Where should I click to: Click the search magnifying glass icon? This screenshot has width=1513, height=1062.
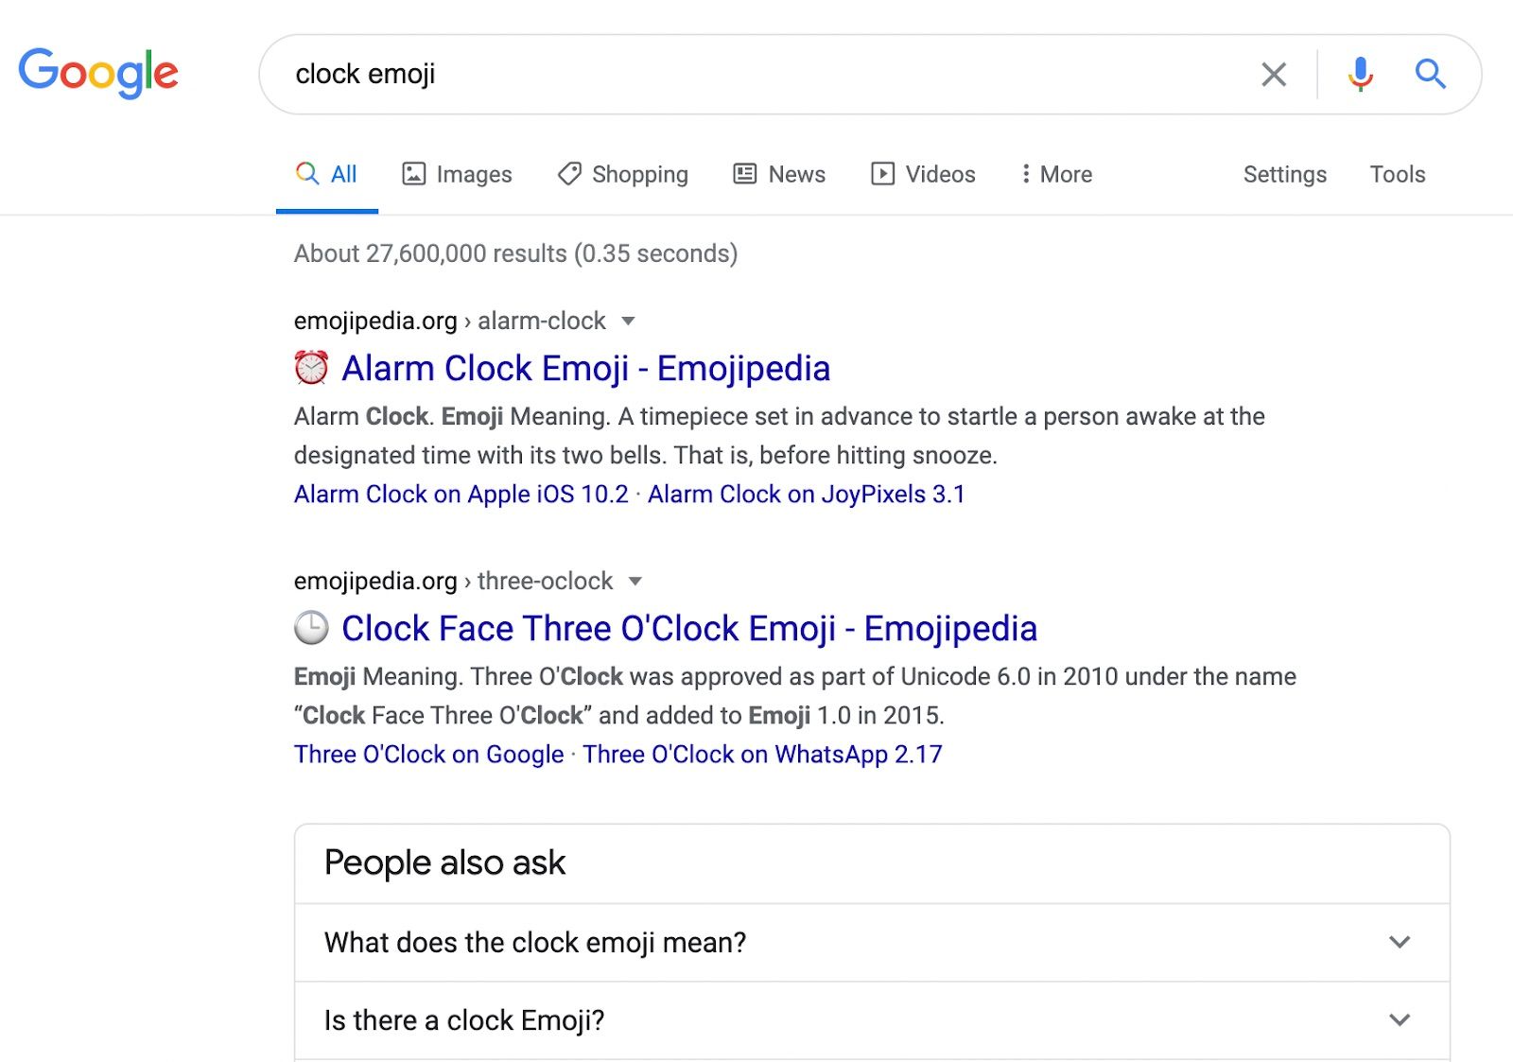[x=1429, y=73]
